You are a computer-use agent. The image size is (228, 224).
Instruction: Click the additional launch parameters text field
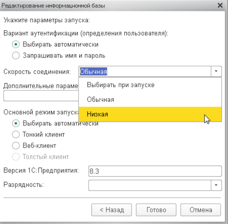(41, 96)
